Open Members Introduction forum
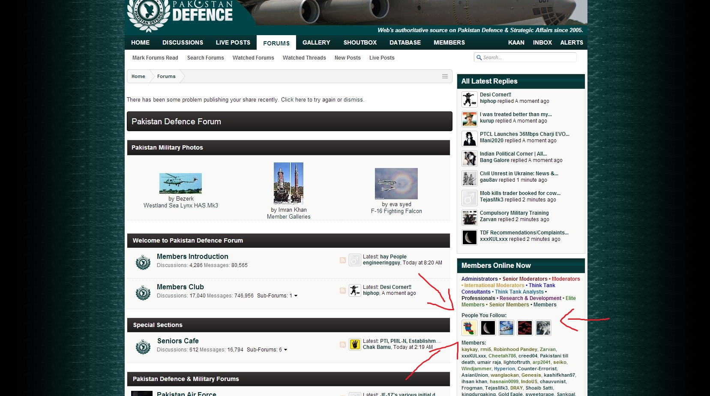This screenshot has height=396, width=710. pyautogui.click(x=192, y=256)
